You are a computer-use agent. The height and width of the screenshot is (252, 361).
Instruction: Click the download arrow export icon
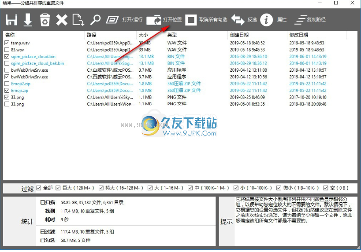click(x=28, y=20)
